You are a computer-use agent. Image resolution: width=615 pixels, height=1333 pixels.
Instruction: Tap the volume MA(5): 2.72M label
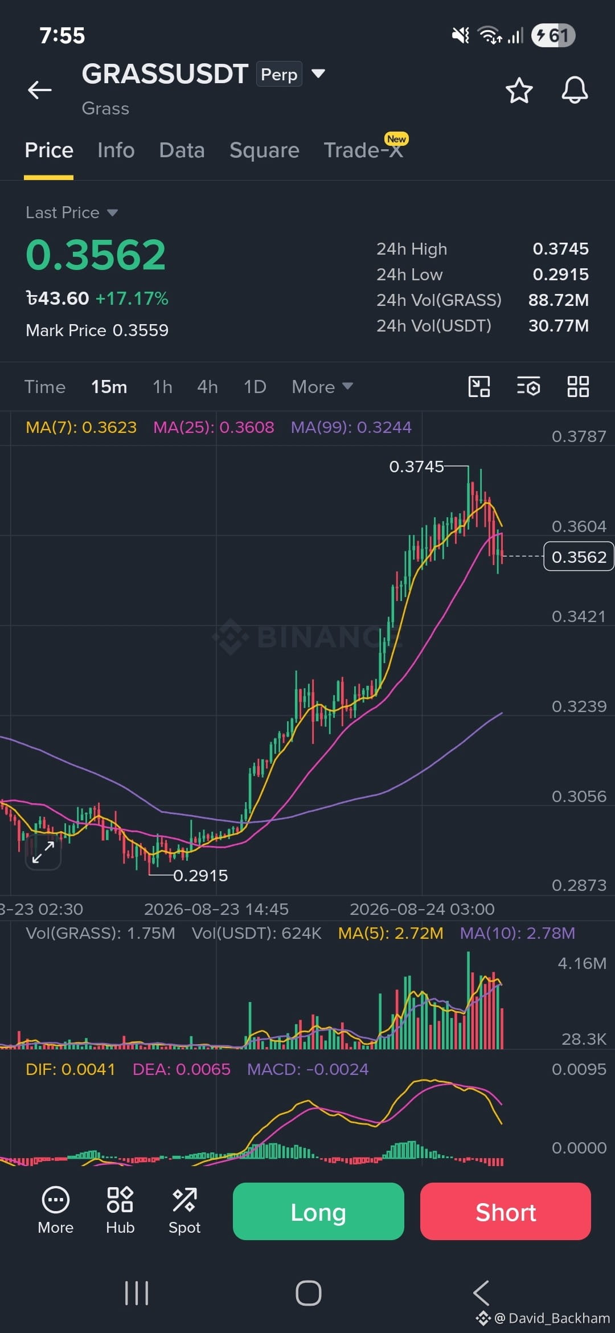pos(391,933)
